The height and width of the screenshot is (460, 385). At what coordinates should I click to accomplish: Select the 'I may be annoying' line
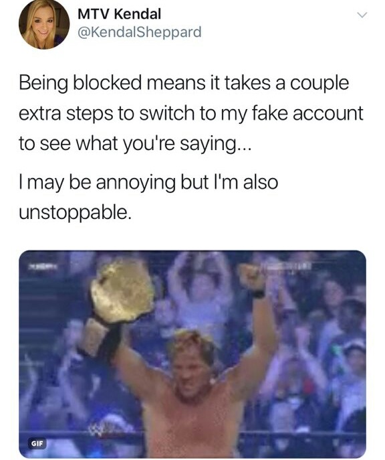148,182
